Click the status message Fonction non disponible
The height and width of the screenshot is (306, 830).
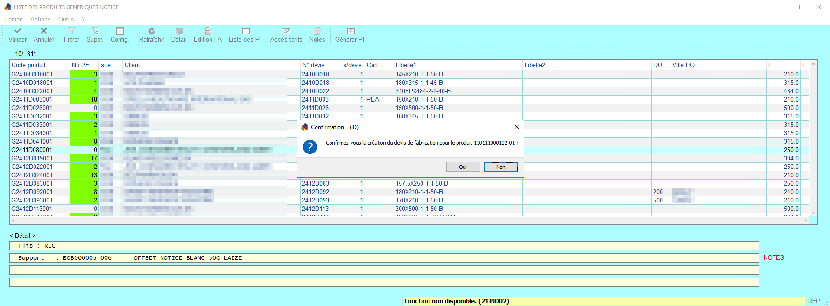[x=457, y=301]
